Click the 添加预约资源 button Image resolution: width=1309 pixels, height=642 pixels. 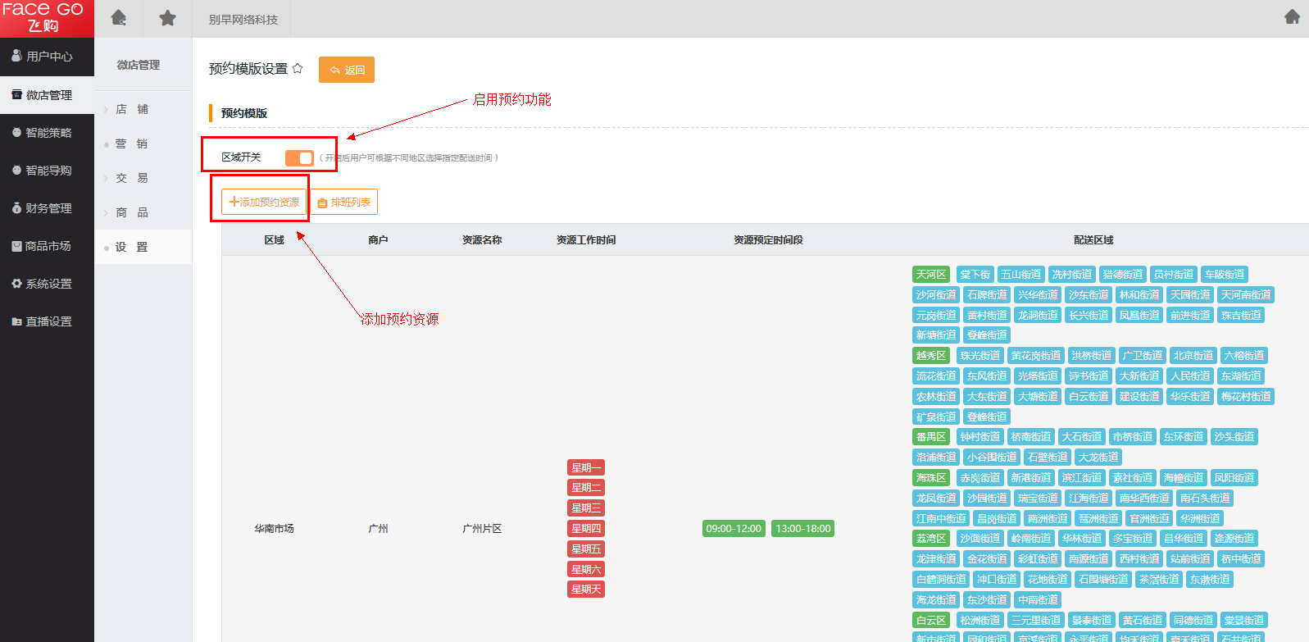tap(264, 202)
